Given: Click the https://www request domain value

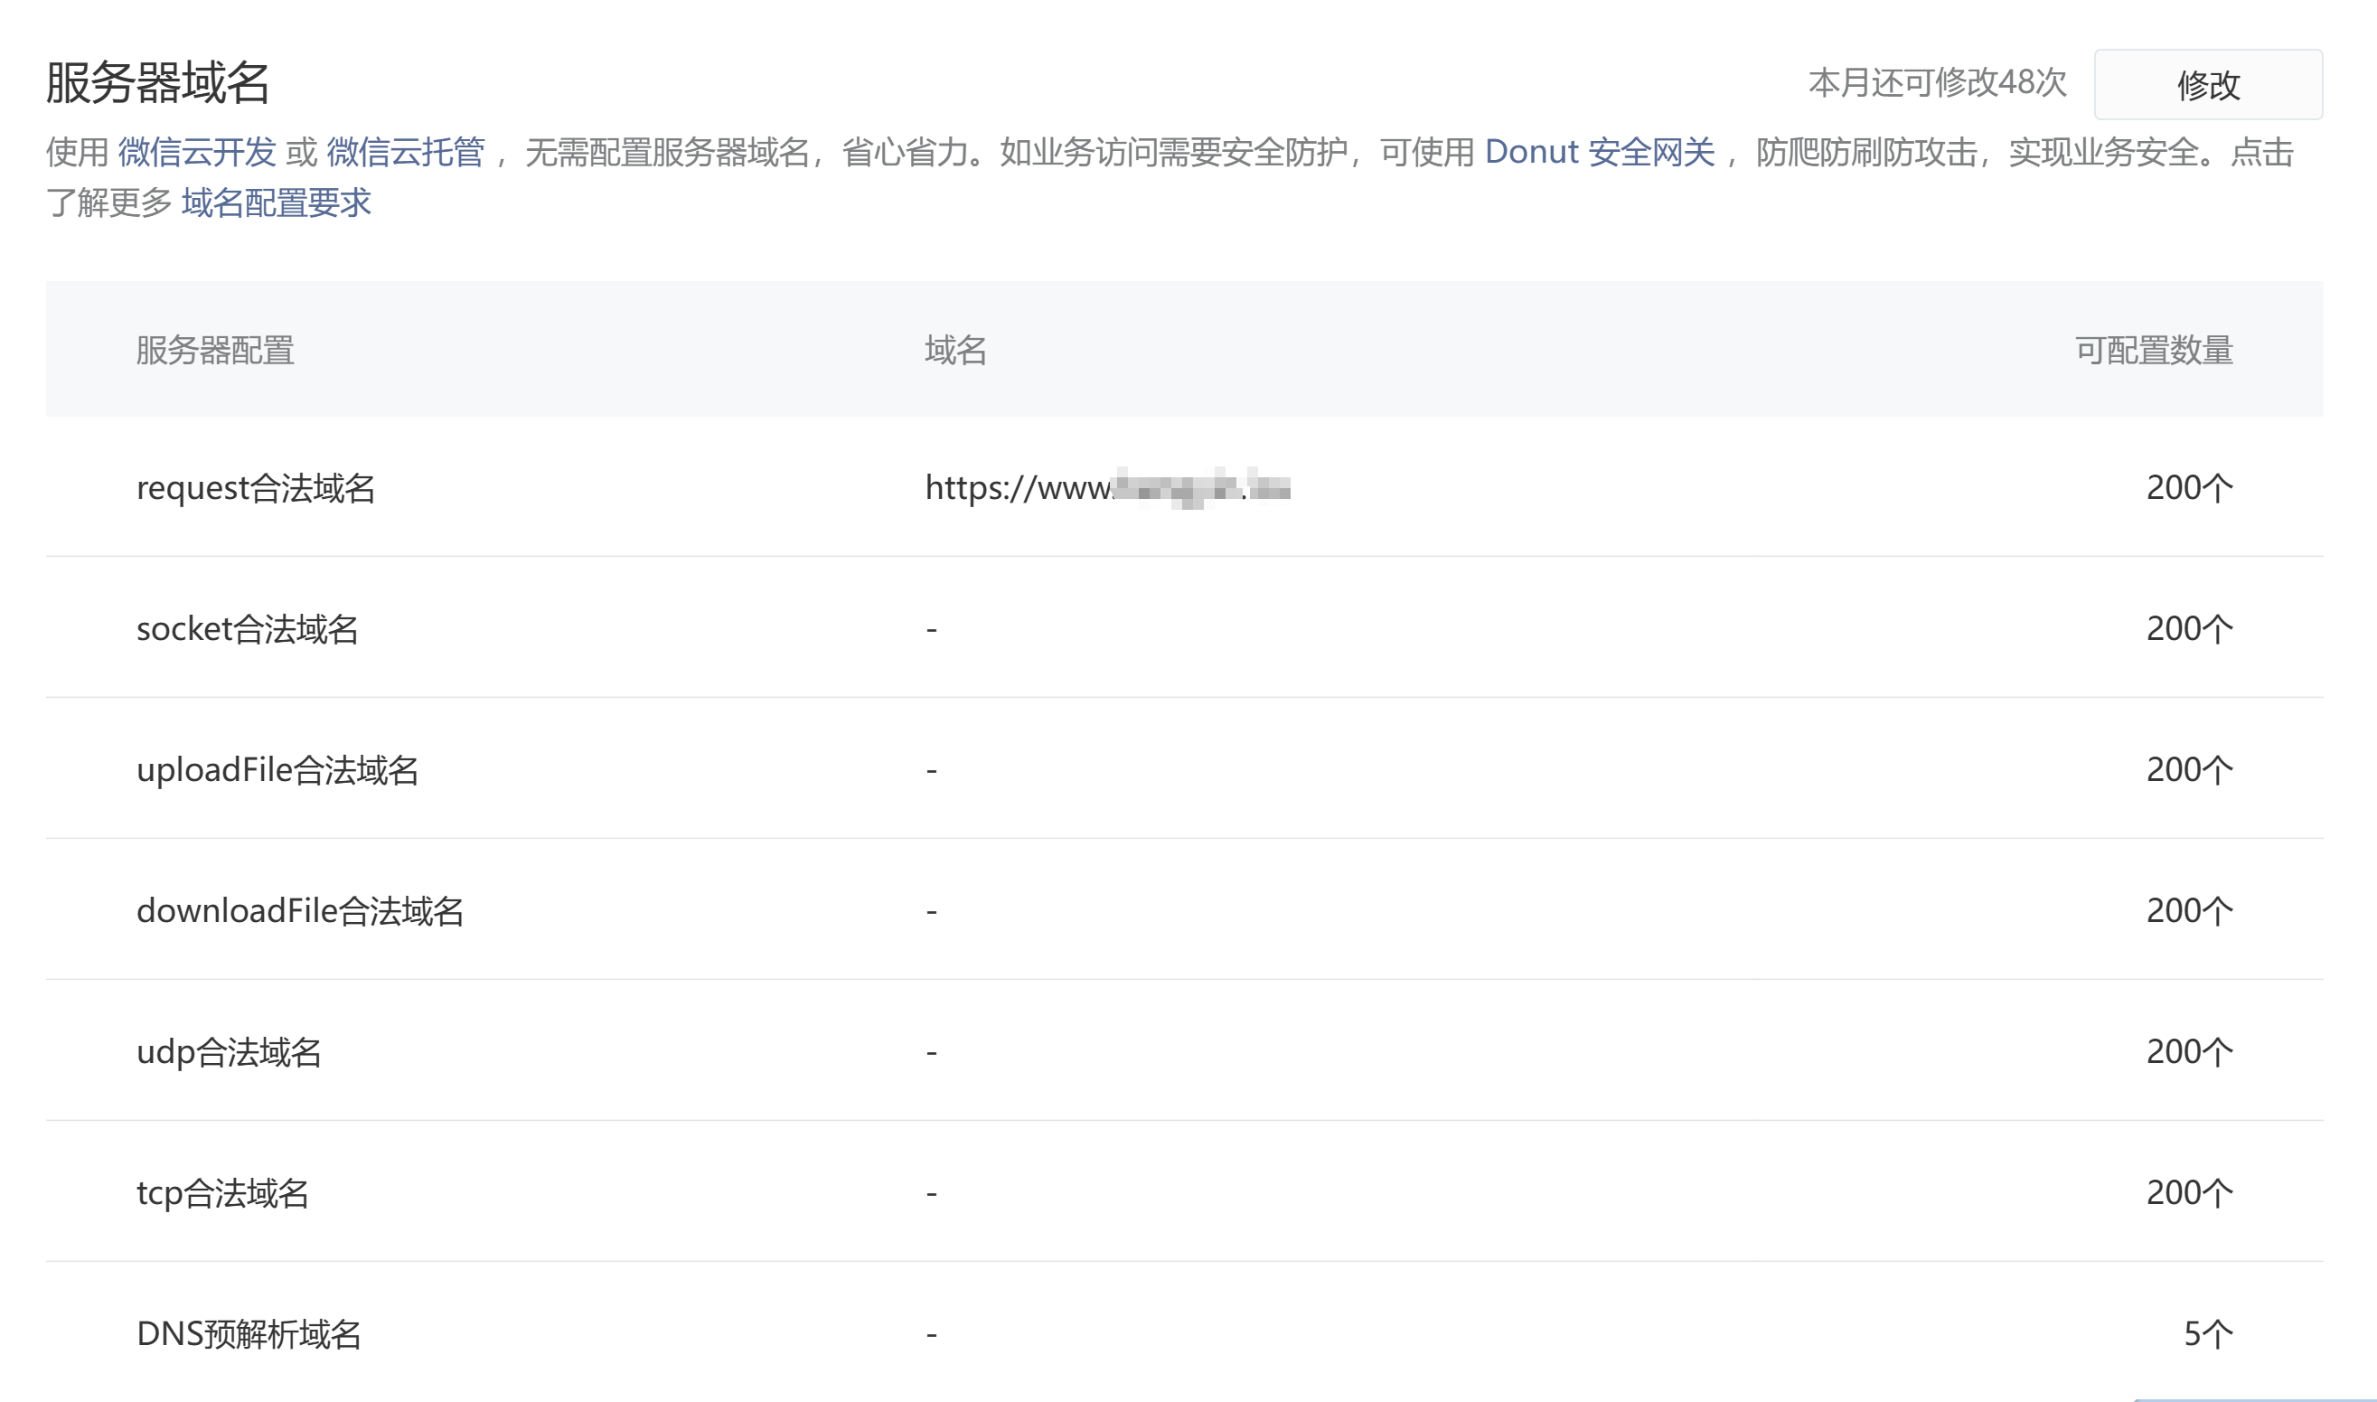Looking at the screenshot, I should (x=1106, y=488).
